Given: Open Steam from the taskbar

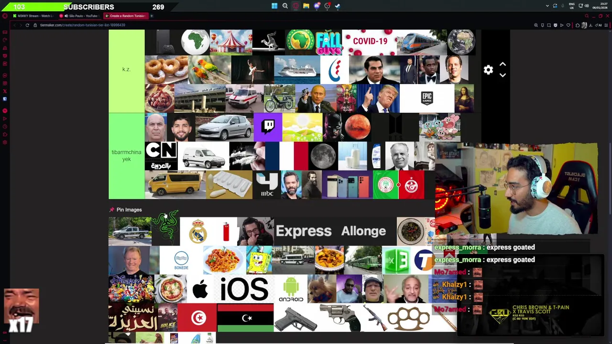Looking at the screenshot, I should [338, 6].
